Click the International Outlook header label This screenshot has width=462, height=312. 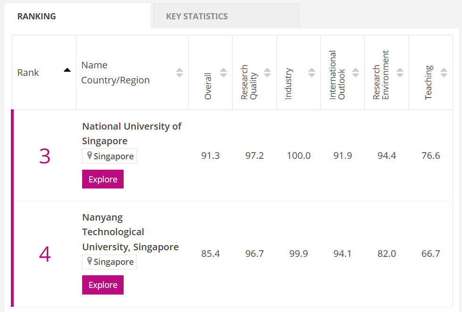(337, 75)
